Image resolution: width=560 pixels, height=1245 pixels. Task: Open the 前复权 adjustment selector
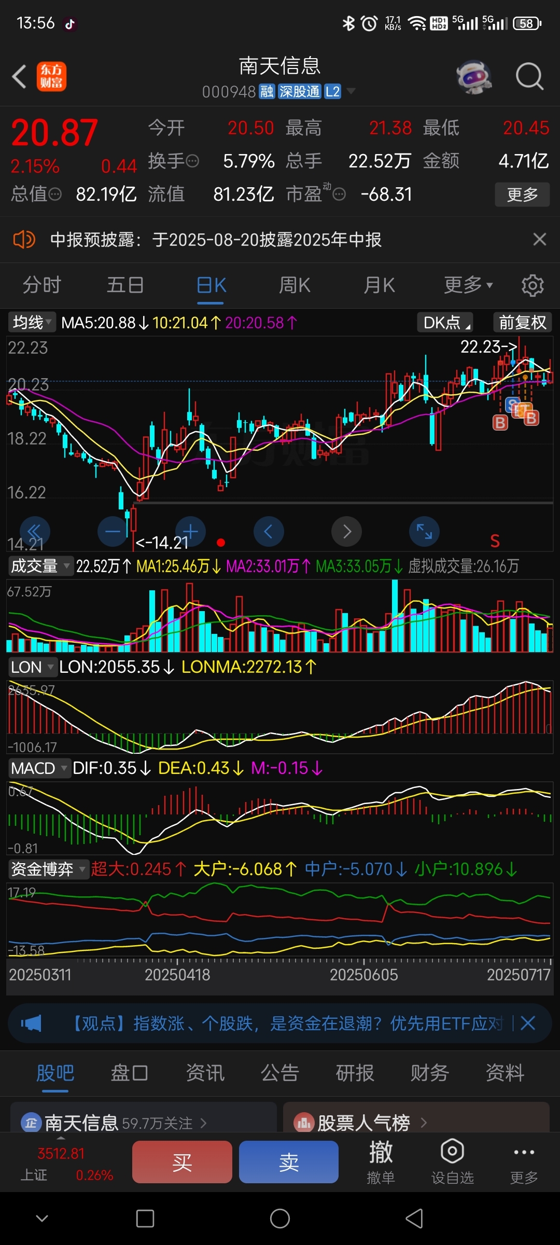click(x=522, y=323)
